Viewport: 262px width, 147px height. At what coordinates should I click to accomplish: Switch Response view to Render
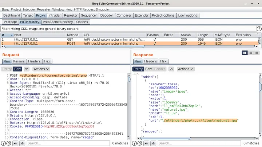click(160, 69)
